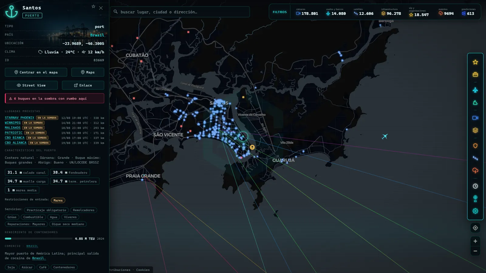Open port in Maps
486x273 pixels.
click(88, 72)
